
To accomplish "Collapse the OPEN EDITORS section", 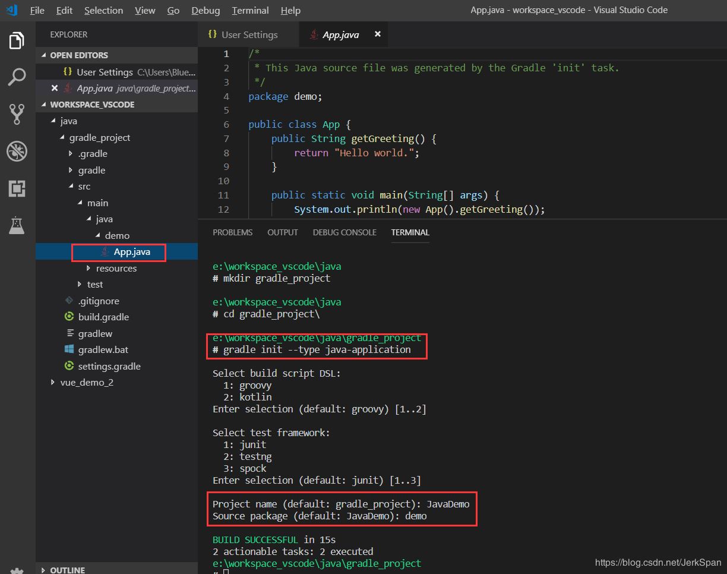I will (x=78, y=55).
